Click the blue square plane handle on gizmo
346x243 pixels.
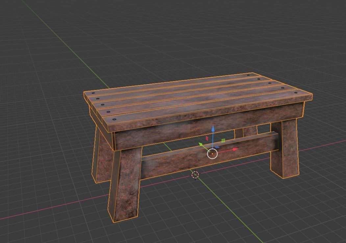pyautogui.click(x=217, y=147)
